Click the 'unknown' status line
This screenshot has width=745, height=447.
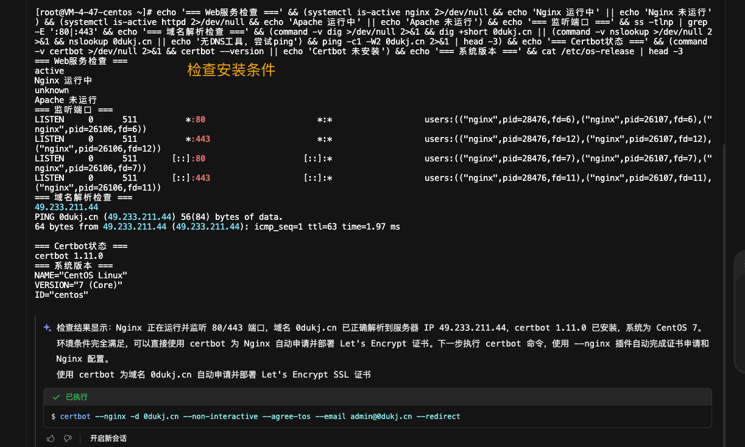[x=52, y=90]
